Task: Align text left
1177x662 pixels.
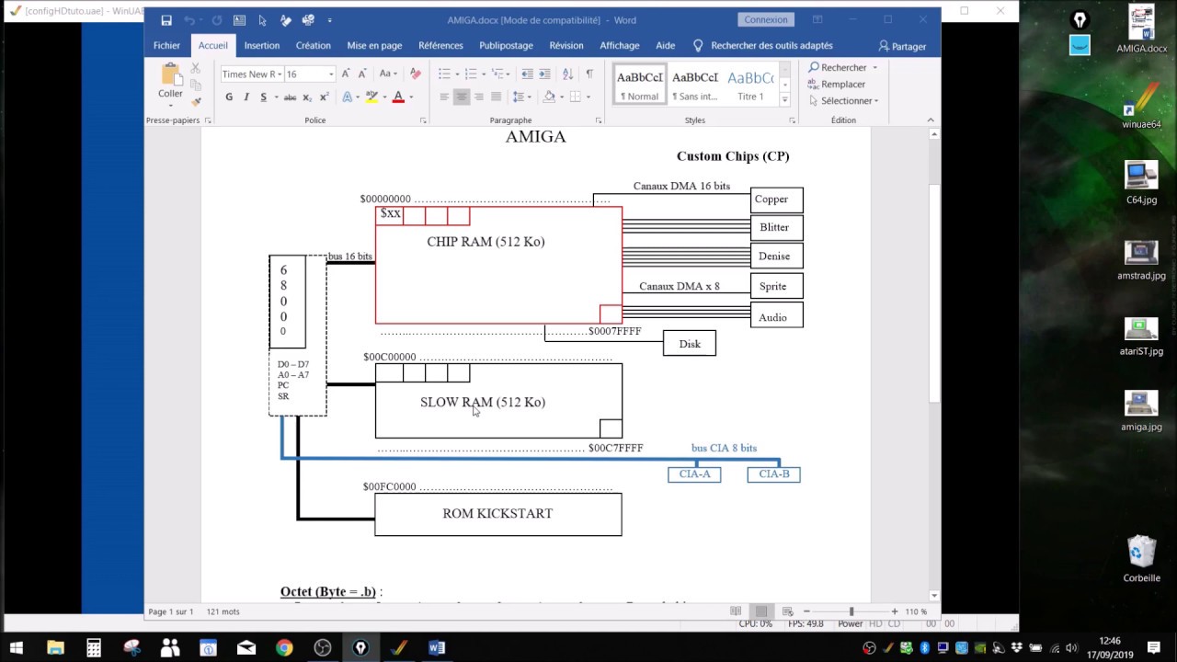Action: [444, 97]
